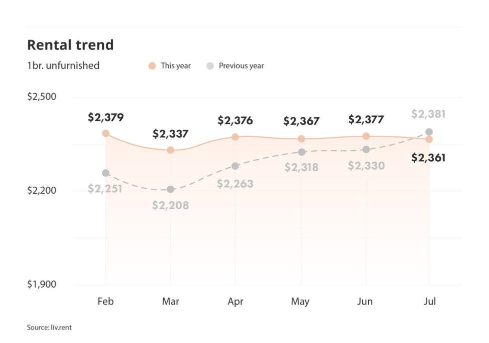489x343 pixels.
Task: Click the $2,208 value label
Action: point(170,205)
